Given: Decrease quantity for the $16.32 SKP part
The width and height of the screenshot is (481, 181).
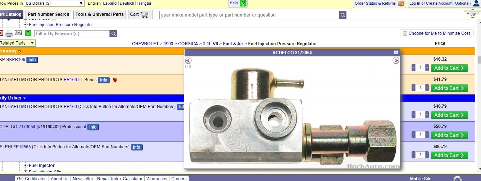Looking at the screenshot, I should pyautogui.click(x=413, y=68).
